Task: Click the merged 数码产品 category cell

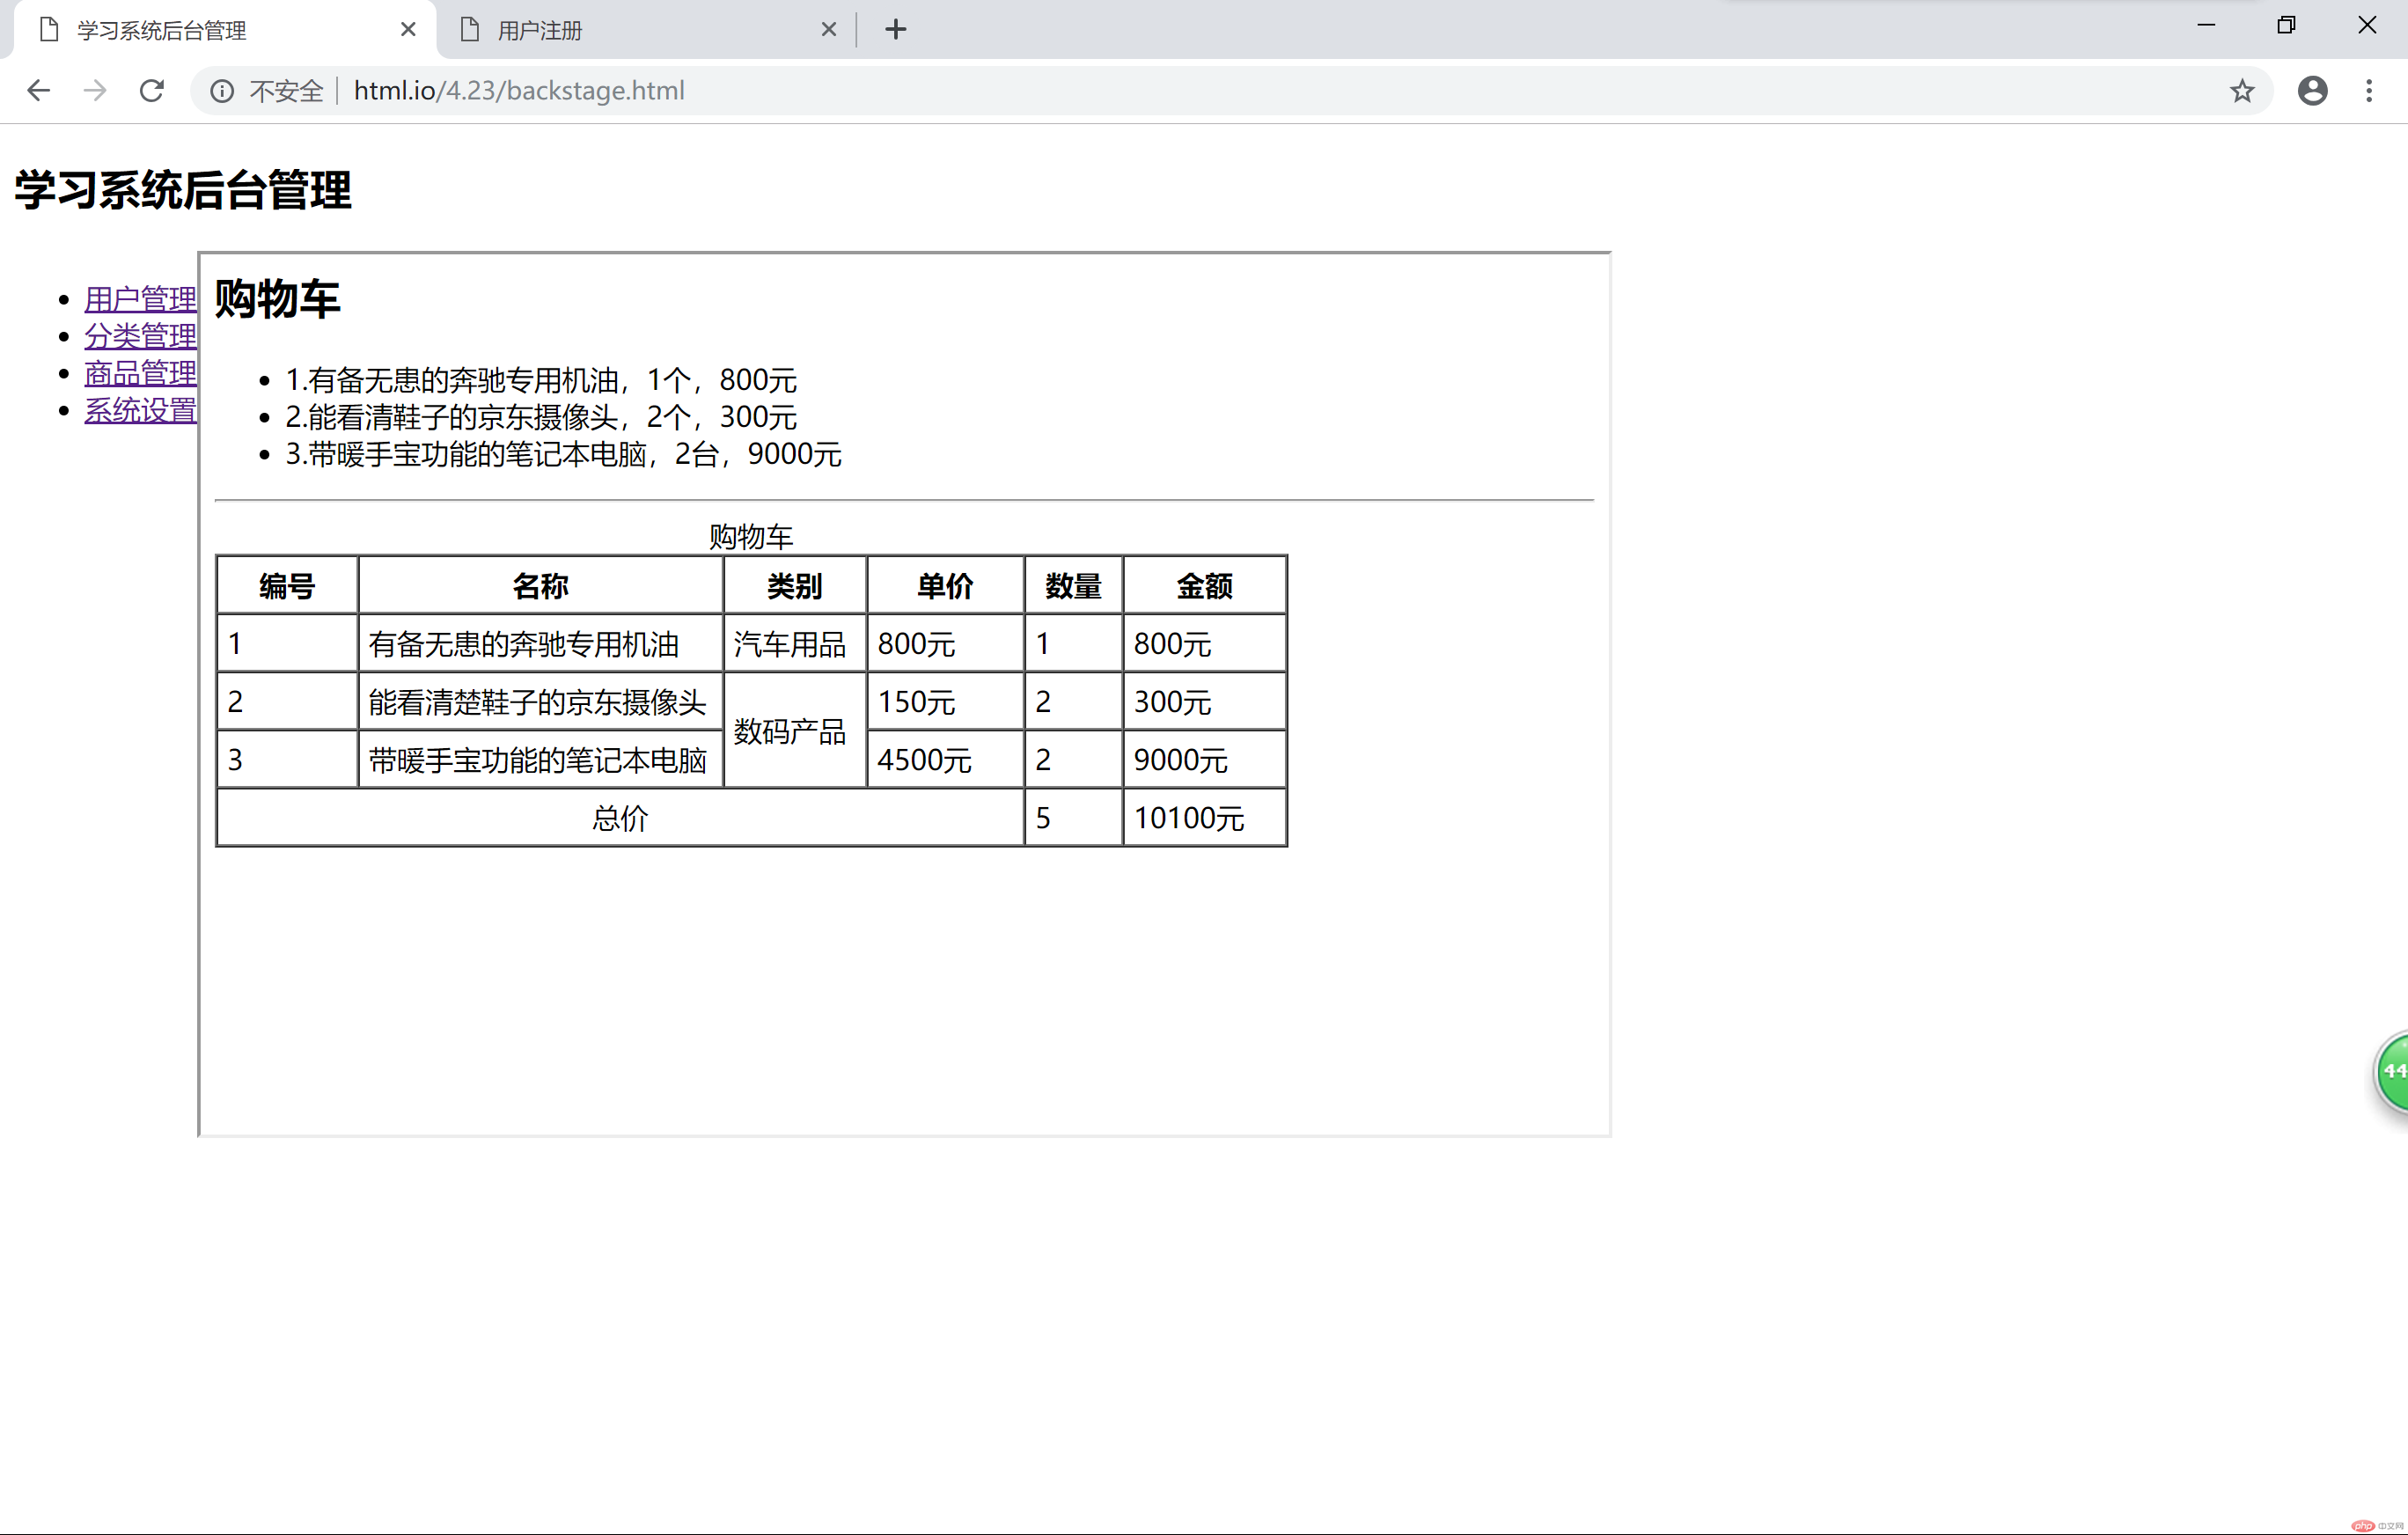Action: pyautogui.click(x=795, y=730)
